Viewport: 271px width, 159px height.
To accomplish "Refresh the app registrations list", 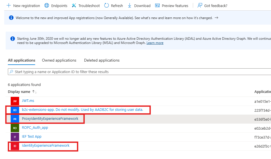I will (114, 6).
